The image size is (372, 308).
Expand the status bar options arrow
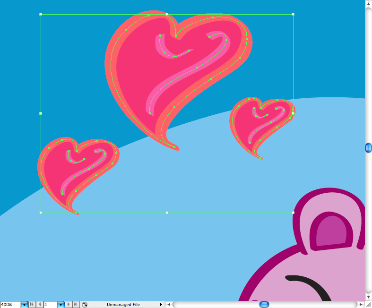[161, 305]
